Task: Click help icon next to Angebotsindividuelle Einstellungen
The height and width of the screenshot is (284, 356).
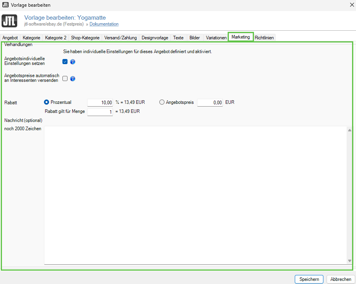Action: [73, 62]
